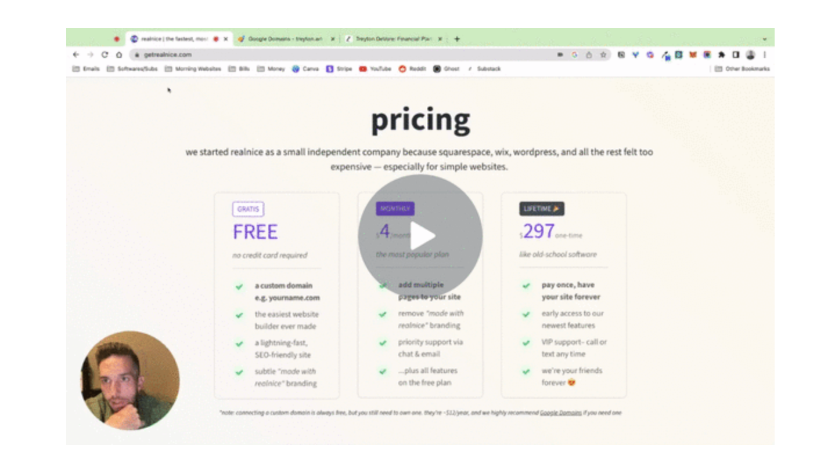Switch to the realnice browser tab

(x=179, y=39)
